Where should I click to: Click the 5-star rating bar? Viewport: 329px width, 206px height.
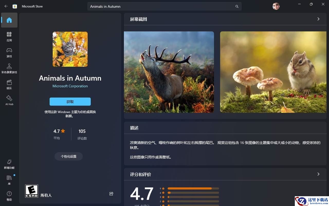point(193,188)
